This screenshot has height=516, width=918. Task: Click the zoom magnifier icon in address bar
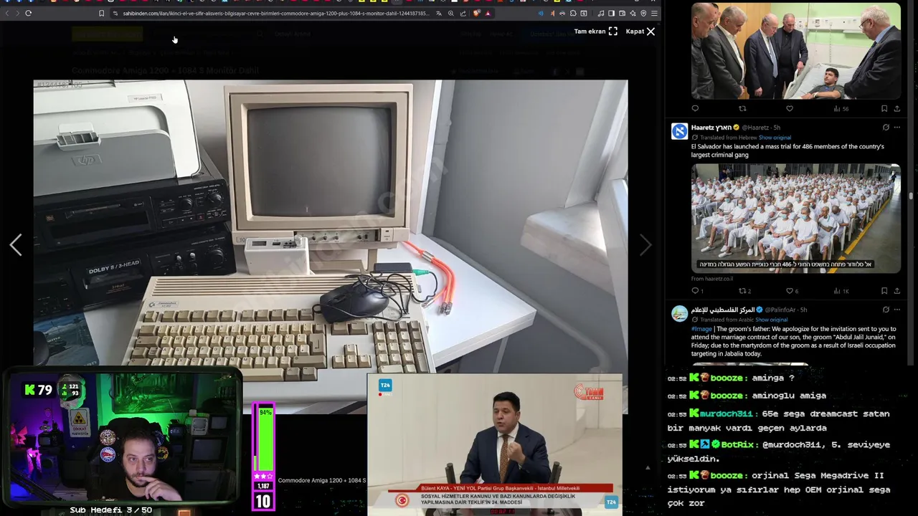(x=451, y=13)
